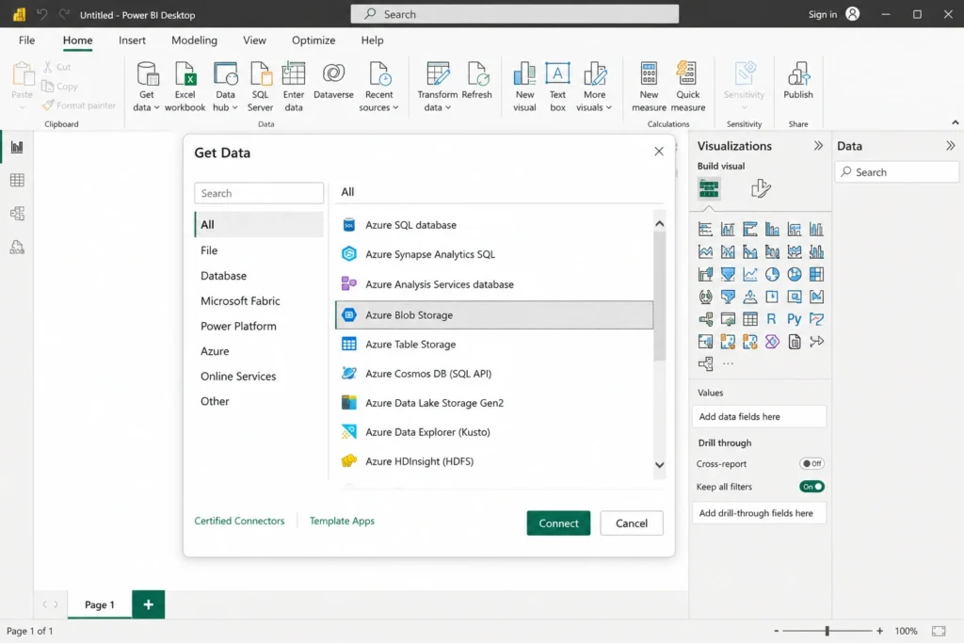Toggle Keep all filters switch

pyautogui.click(x=811, y=486)
